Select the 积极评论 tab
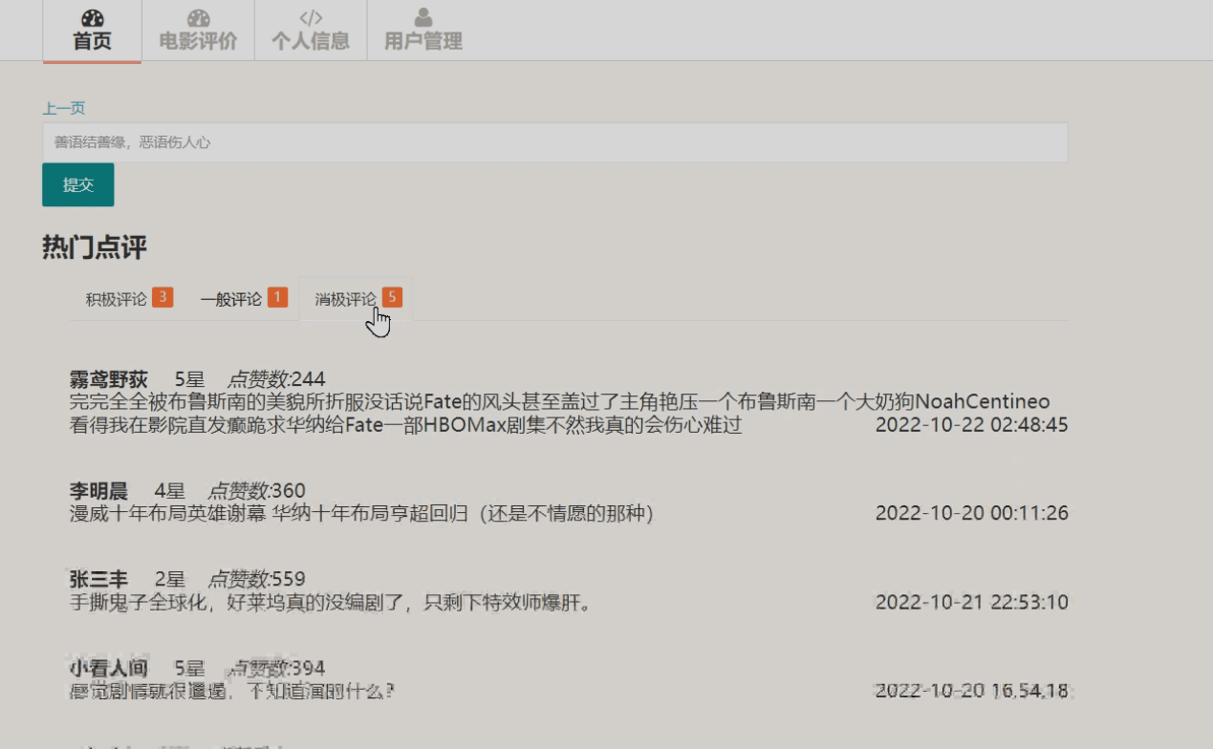 (116, 299)
